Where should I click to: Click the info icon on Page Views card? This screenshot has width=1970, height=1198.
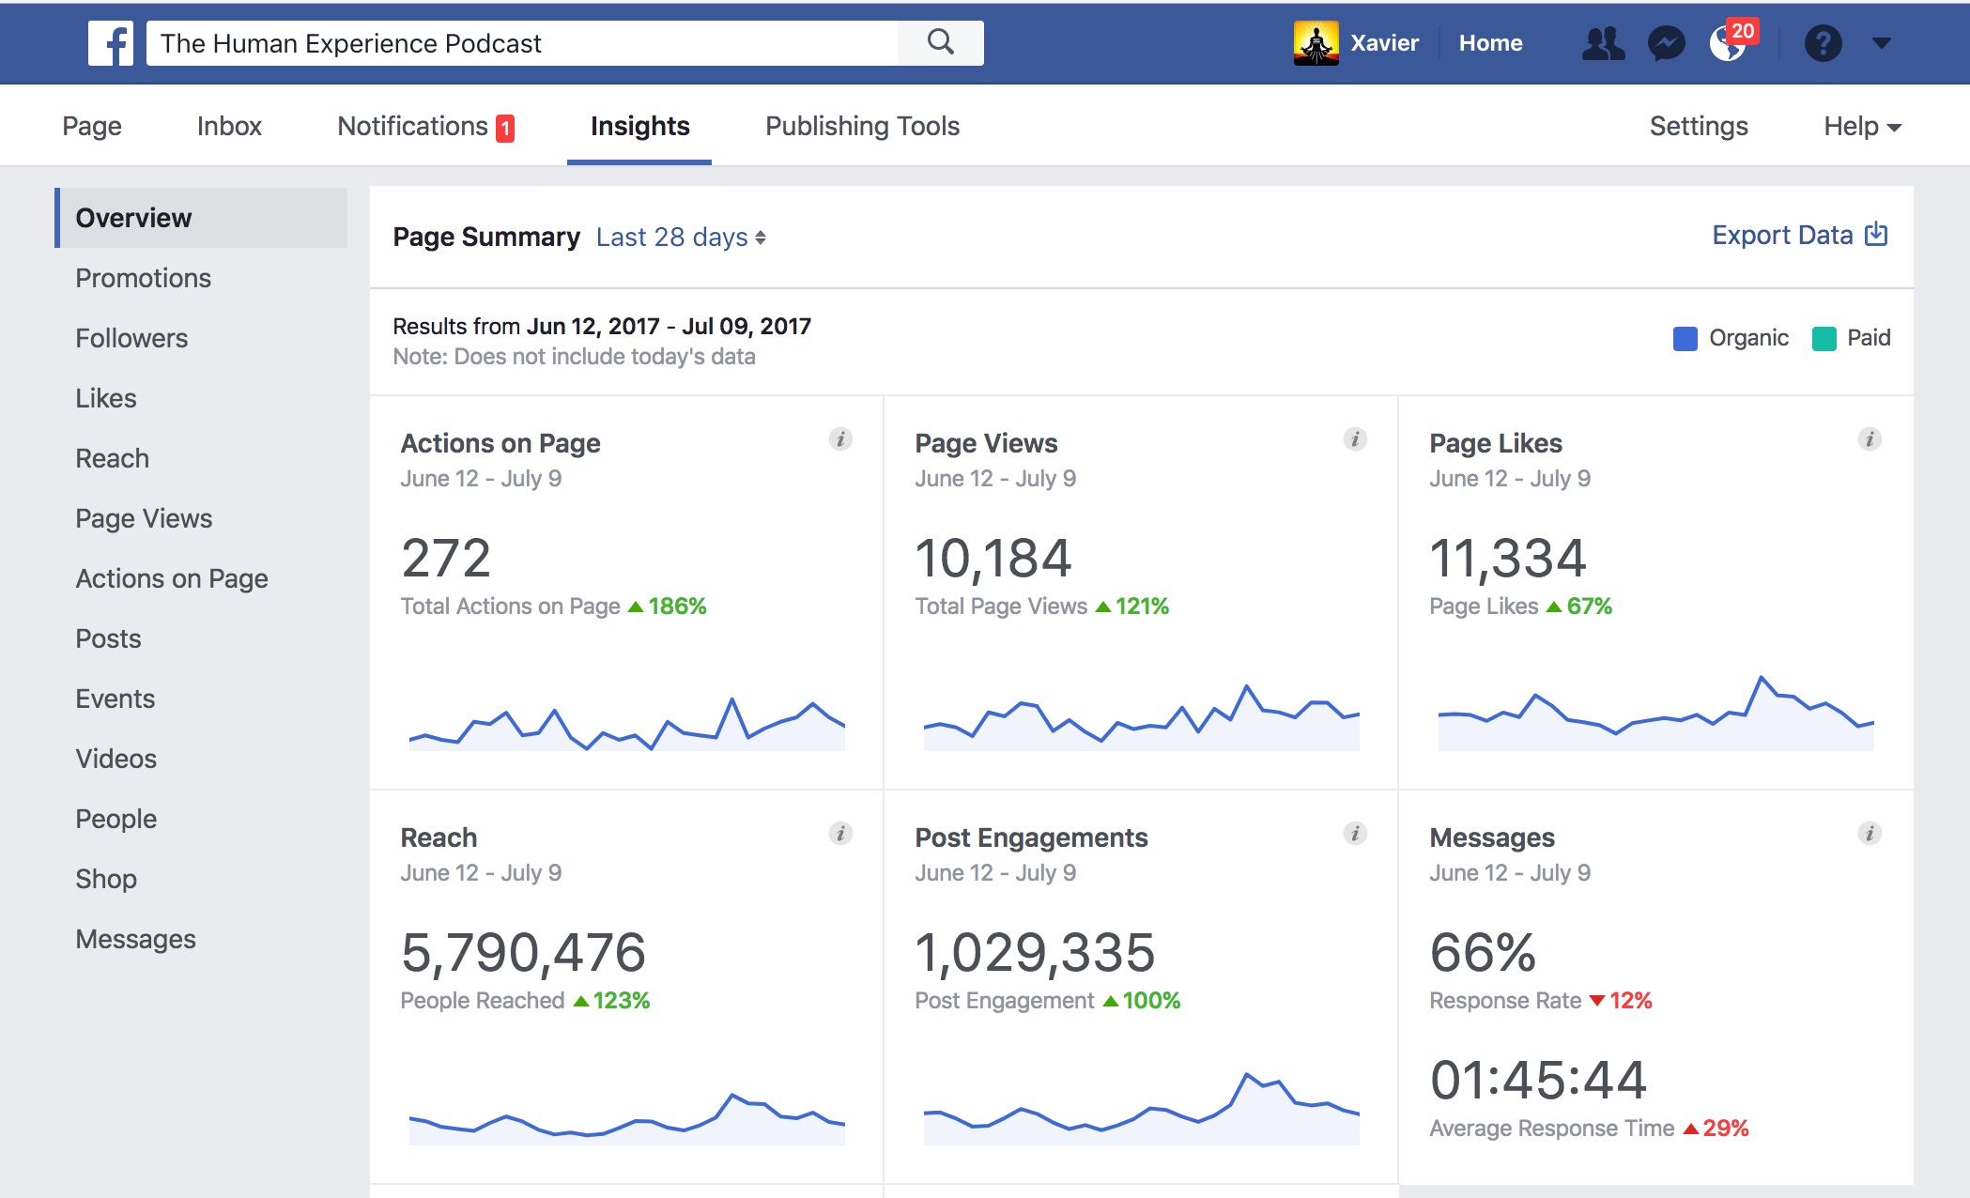[x=1355, y=438]
